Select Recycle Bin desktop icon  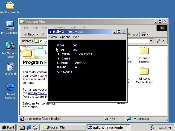pyautogui.click(x=10, y=69)
